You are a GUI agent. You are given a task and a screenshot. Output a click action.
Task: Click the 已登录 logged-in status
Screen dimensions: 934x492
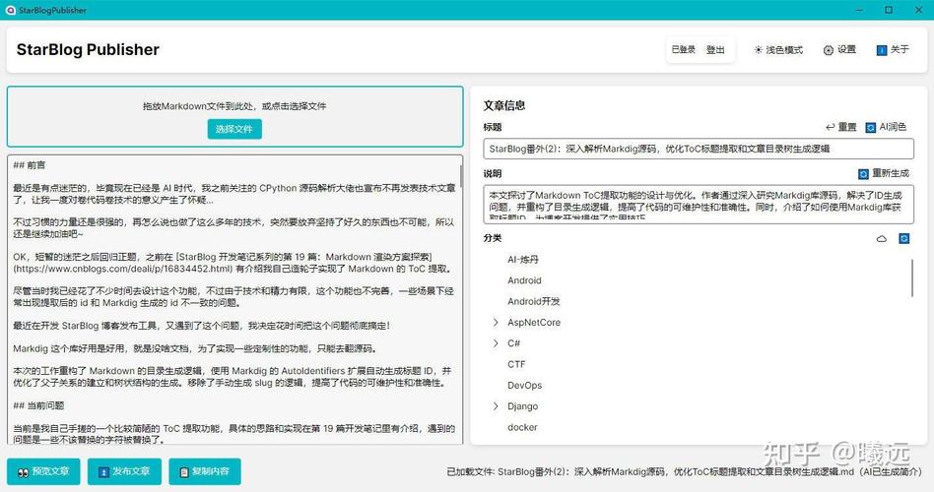[683, 50]
